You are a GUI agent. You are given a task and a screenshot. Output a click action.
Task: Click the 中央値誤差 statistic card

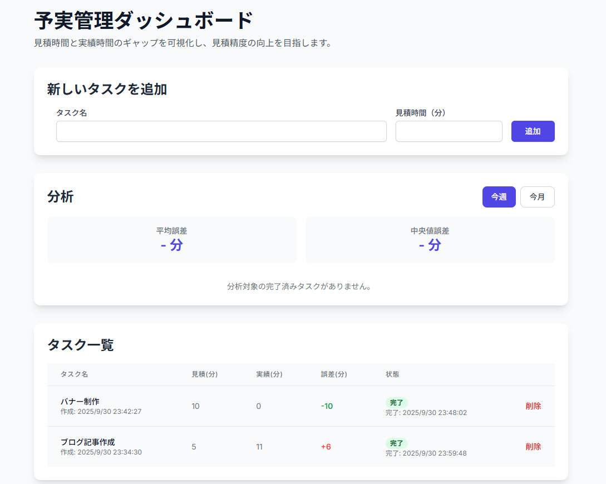pos(430,240)
